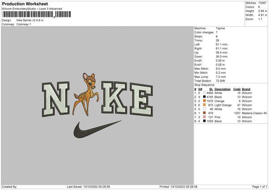Viewport: 269px width, 190px height.
Task: Click the Bambi deer in the design preview
Action: click(86, 94)
